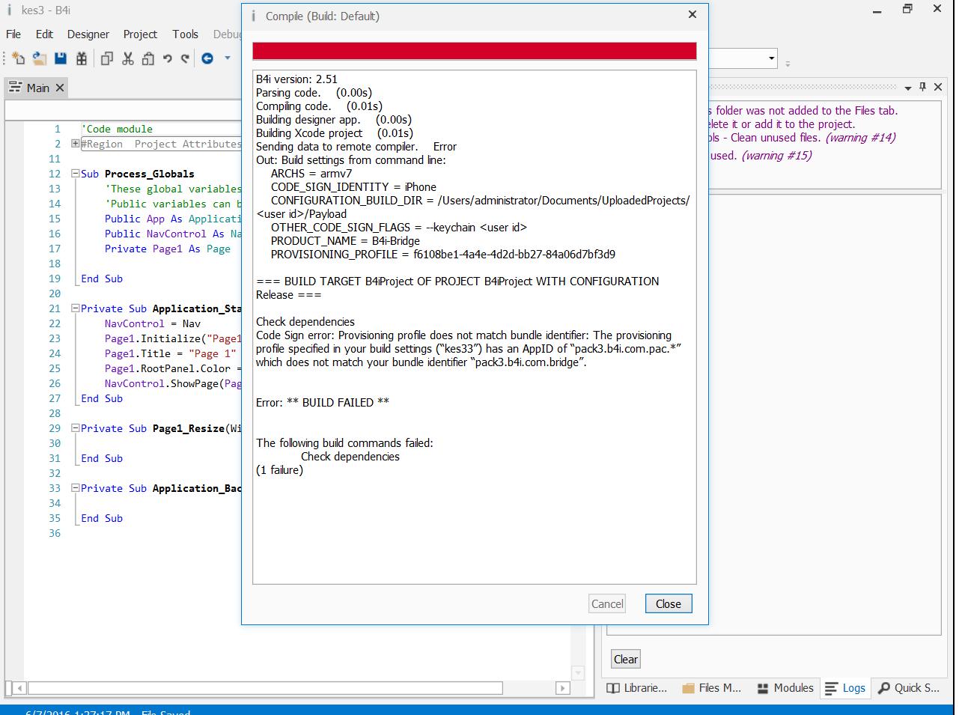Viewport: 968px width, 715px height.
Task: Switch to the Modules tab
Action: coord(785,688)
